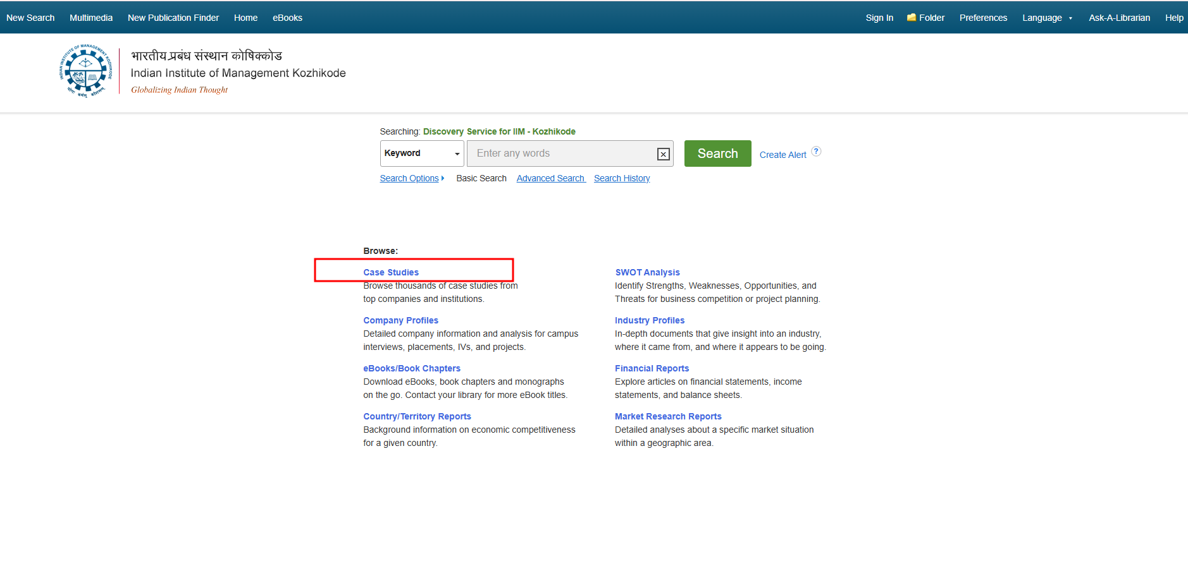Browse Case Studies
Image resolution: width=1188 pixels, height=578 pixels.
click(391, 272)
